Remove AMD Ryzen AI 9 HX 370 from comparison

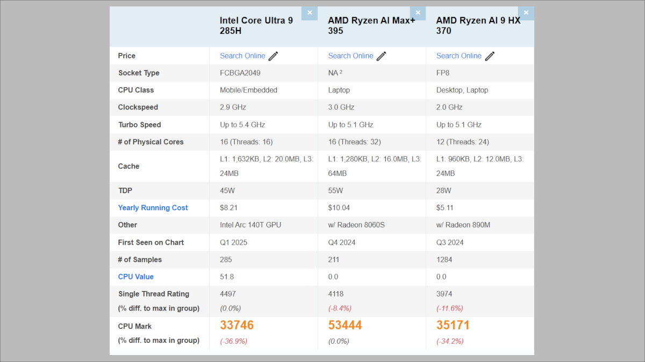(526, 12)
